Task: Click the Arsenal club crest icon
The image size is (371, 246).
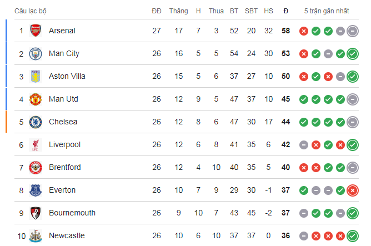Action: (x=36, y=31)
